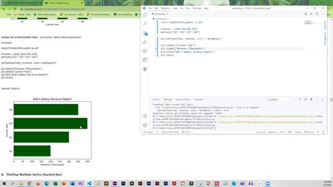Image resolution: width=333 pixels, height=187 pixels.
Task: Open Windows taskbar search
Action: pyautogui.click(x=12, y=183)
